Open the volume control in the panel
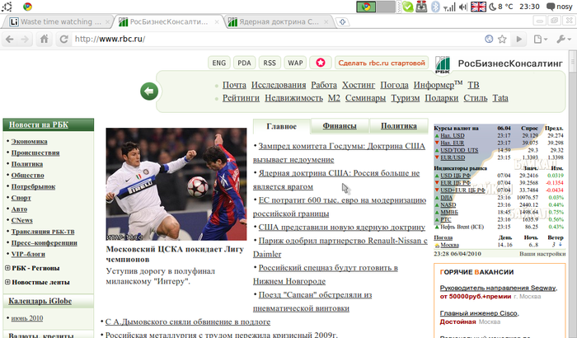Image resolution: width=577 pixels, height=338 pixels. click(463, 7)
